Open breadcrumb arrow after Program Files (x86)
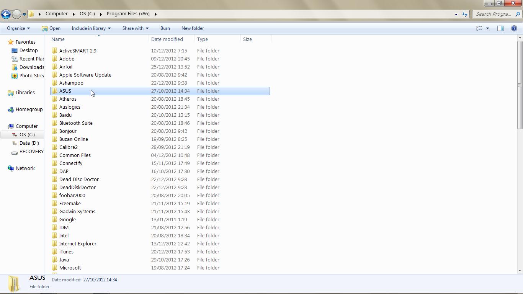The width and height of the screenshot is (523, 294). (155, 14)
